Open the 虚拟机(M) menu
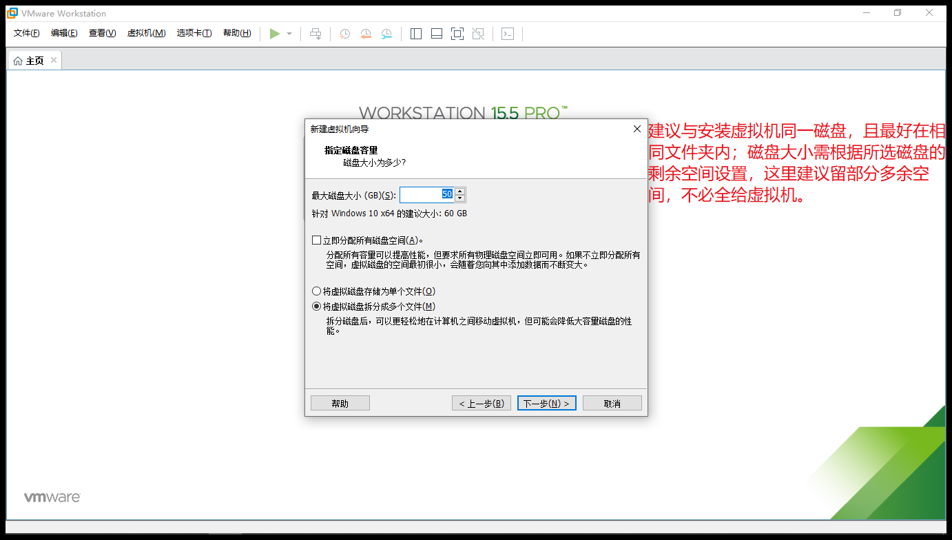The width and height of the screenshot is (952, 540). [x=146, y=33]
